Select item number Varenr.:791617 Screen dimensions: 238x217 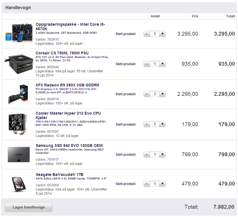tap(47, 160)
